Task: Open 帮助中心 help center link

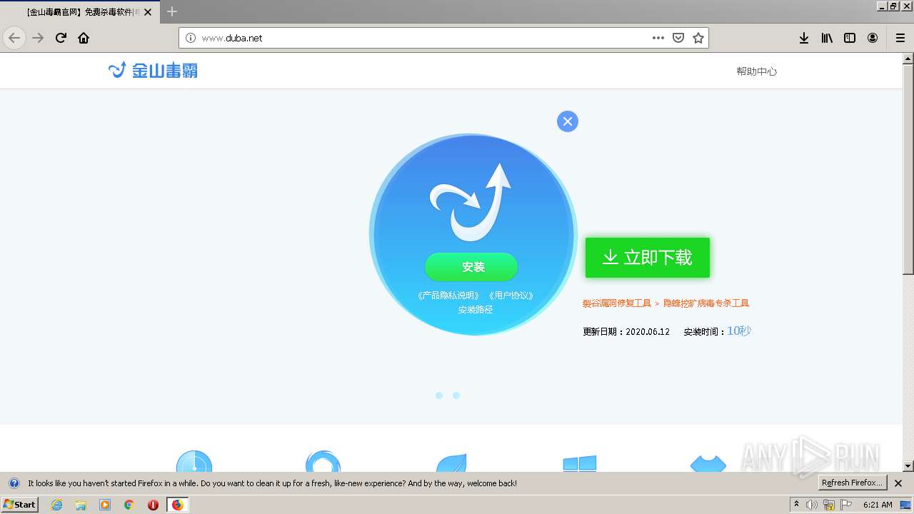Action: pyautogui.click(x=756, y=71)
